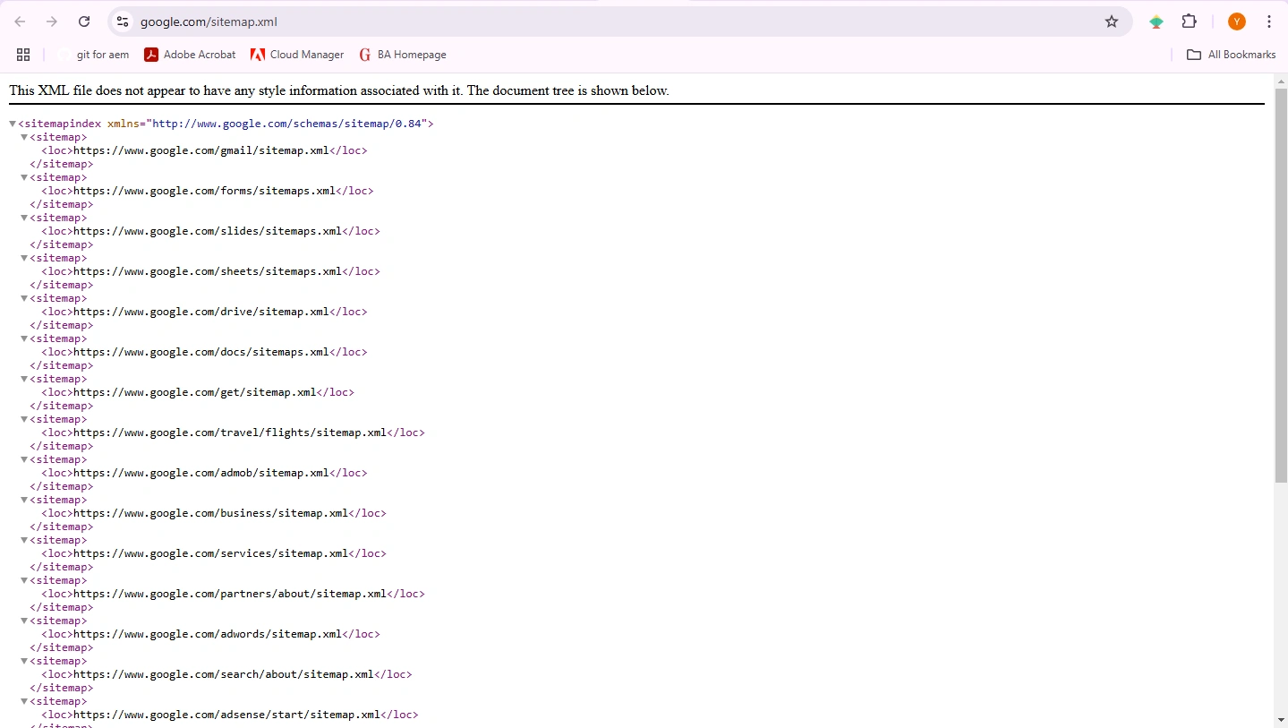Collapse the sitemap node for gmail

(x=24, y=137)
